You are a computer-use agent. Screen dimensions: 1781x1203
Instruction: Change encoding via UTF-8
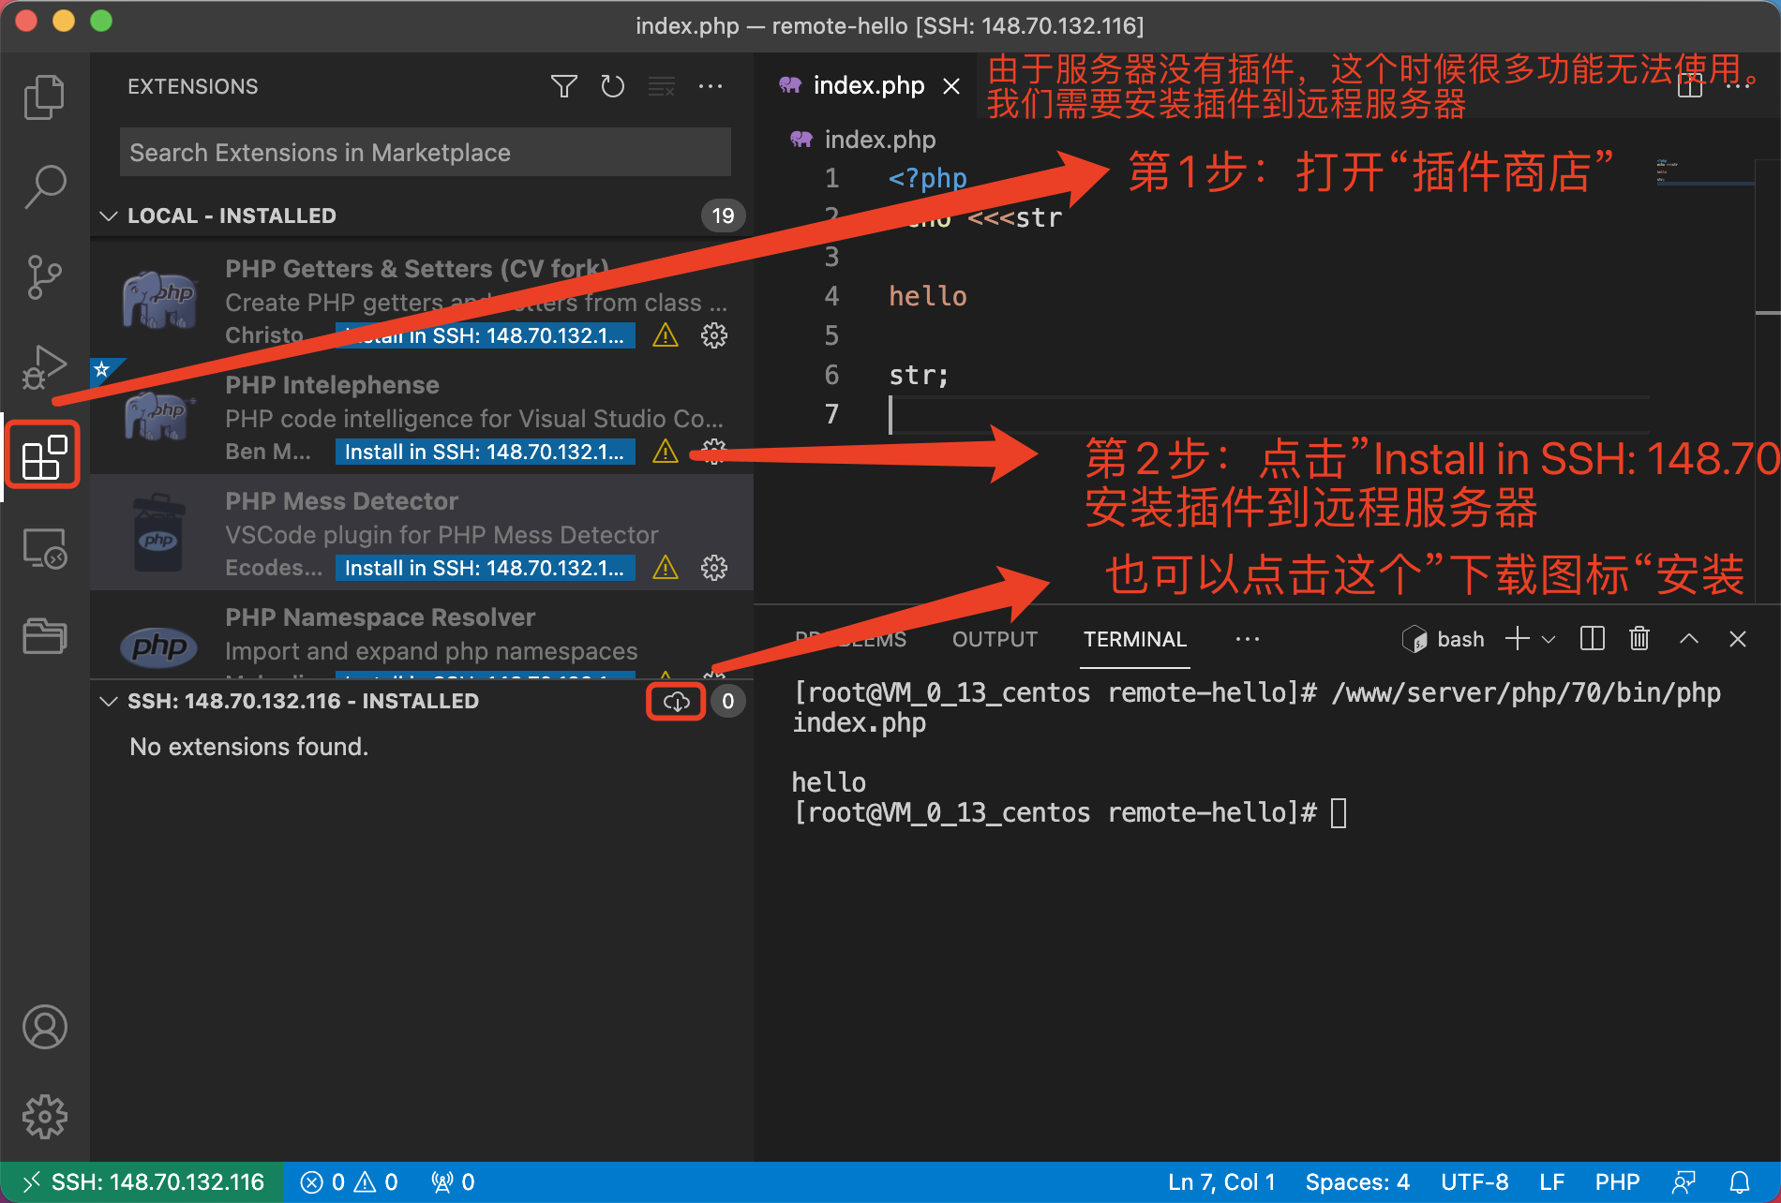coord(1474,1182)
